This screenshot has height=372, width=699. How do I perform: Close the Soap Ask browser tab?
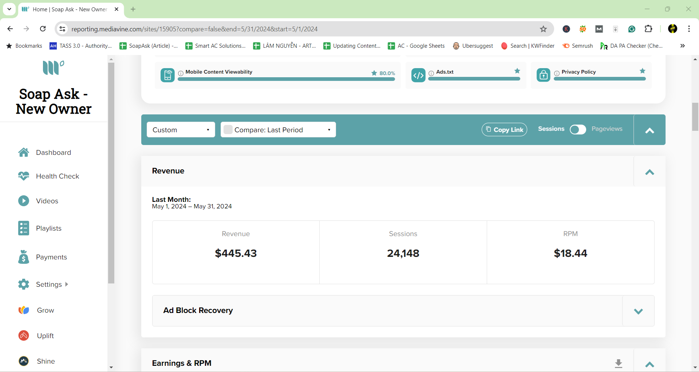click(116, 9)
